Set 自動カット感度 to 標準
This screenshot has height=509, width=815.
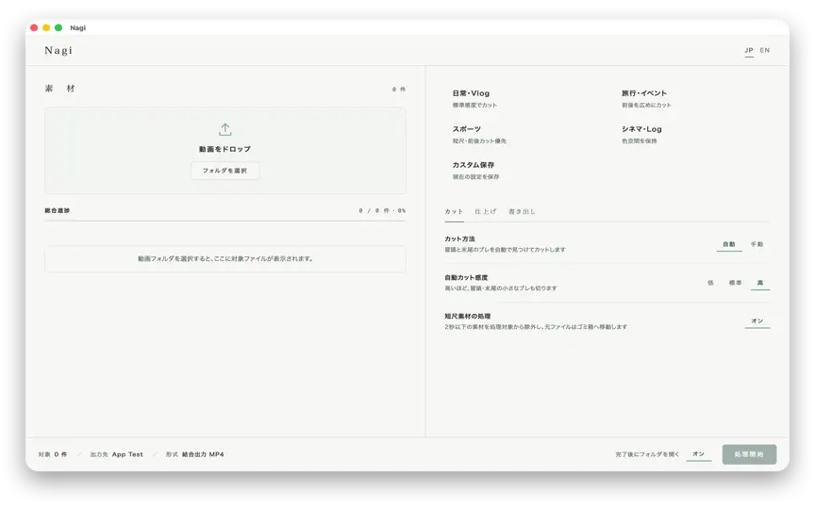[735, 283]
